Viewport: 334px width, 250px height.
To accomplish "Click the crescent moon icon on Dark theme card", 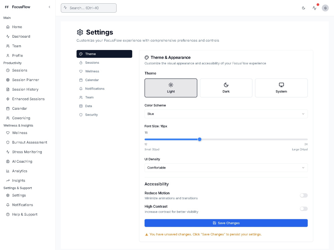I will click(x=226, y=85).
